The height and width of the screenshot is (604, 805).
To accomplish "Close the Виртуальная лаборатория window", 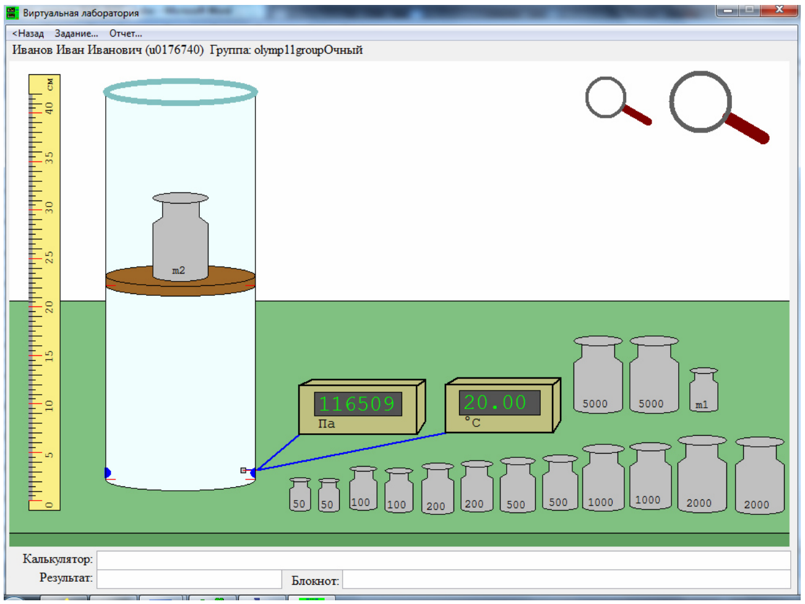I will click(x=780, y=9).
